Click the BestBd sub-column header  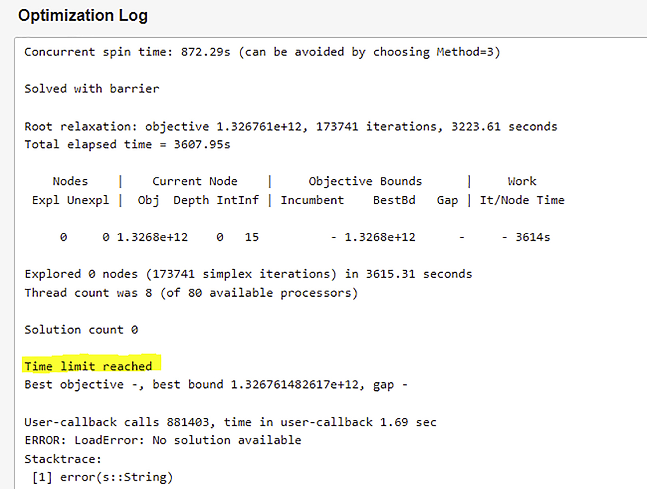(x=394, y=200)
